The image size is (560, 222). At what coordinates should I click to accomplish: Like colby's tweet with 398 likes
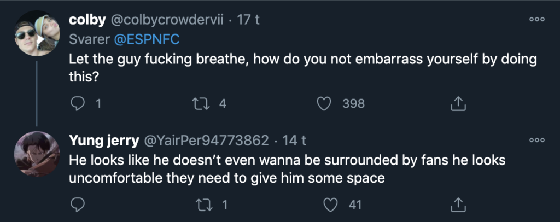325,103
